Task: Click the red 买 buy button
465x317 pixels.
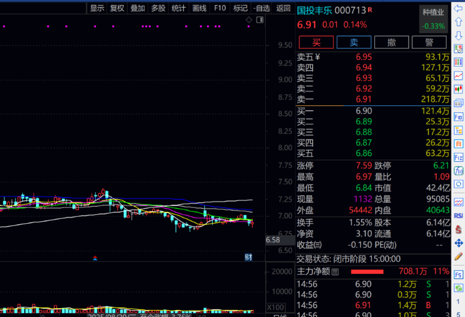Action: pyautogui.click(x=316, y=42)
